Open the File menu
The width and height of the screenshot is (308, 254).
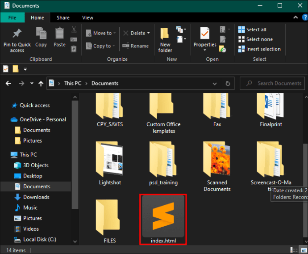click(x=12, y=18)
